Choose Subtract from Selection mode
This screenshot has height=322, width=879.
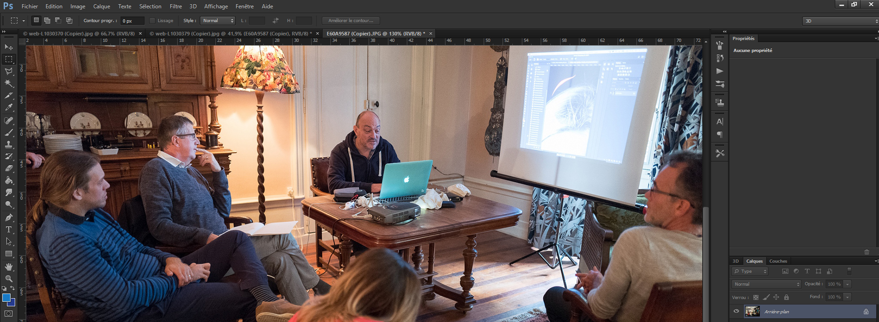click(58, 20)
